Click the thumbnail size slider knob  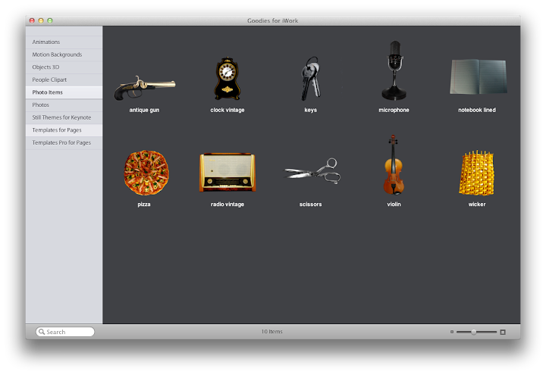coord(473,332)
